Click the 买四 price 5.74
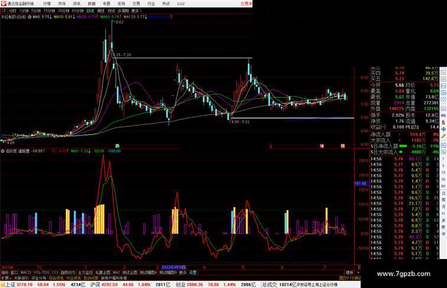Image resolution: width=447 pixels, height=288 pixels. pos(399,73)
